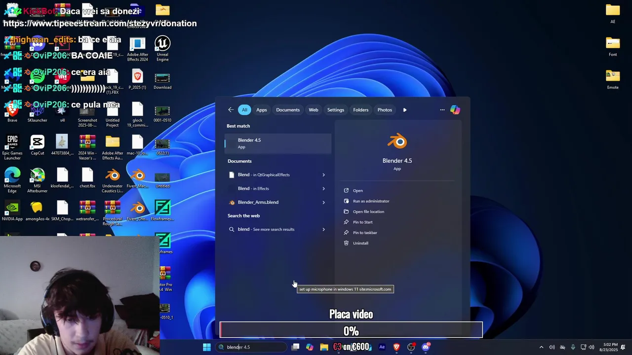Switch to the Documents filter tab
Screen dimensions: 632x355
click(288, 110)
